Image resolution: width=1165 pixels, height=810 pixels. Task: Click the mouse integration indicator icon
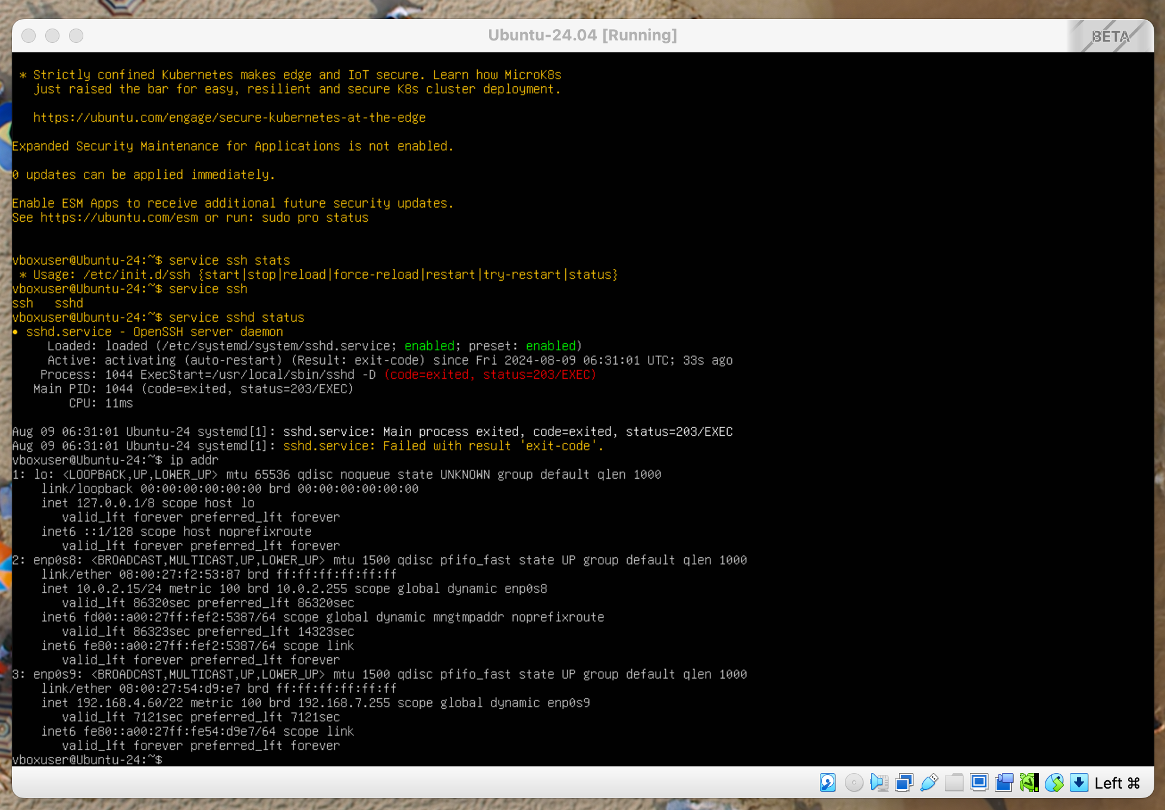[1054, 783]
